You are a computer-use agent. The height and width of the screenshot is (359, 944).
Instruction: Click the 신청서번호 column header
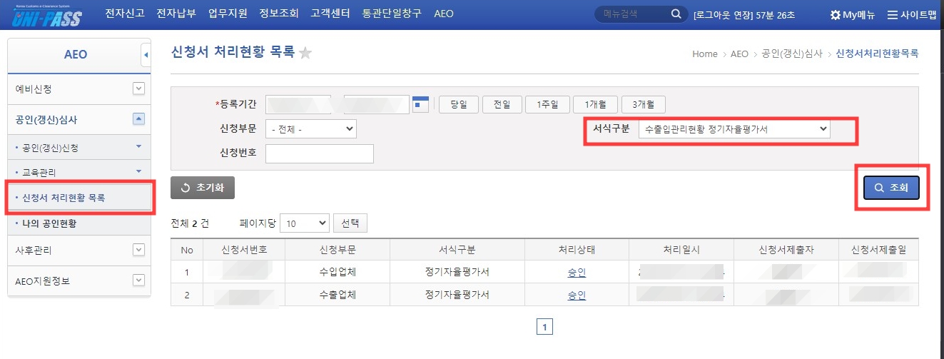point(244,250)
